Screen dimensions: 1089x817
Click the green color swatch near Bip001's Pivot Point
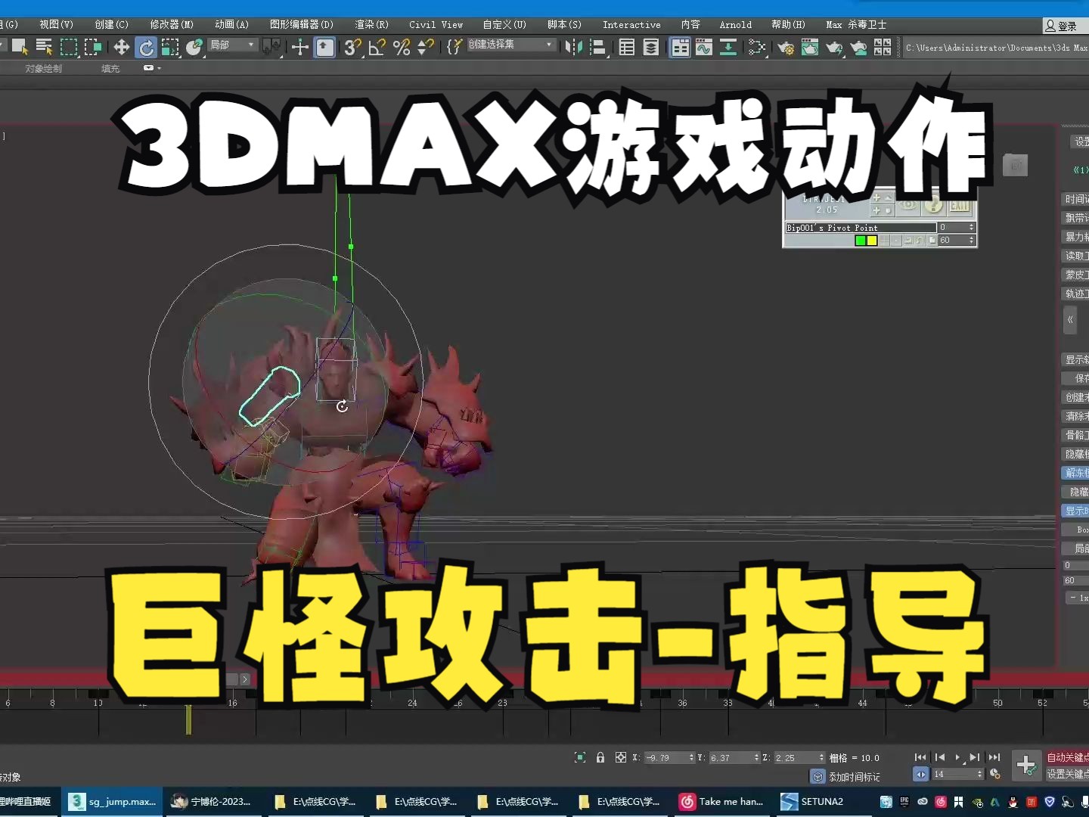861,241
